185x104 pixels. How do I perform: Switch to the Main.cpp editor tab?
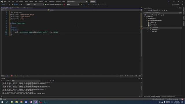click(26, 8)
